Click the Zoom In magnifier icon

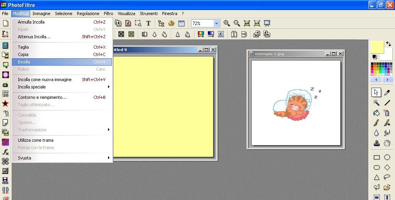227,24
